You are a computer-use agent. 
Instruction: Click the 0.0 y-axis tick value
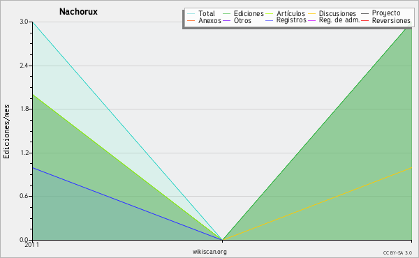(x=24, y=240)
